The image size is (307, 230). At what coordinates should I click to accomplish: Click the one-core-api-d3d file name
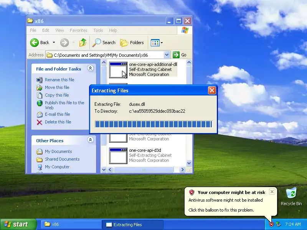tap(145, 150)
